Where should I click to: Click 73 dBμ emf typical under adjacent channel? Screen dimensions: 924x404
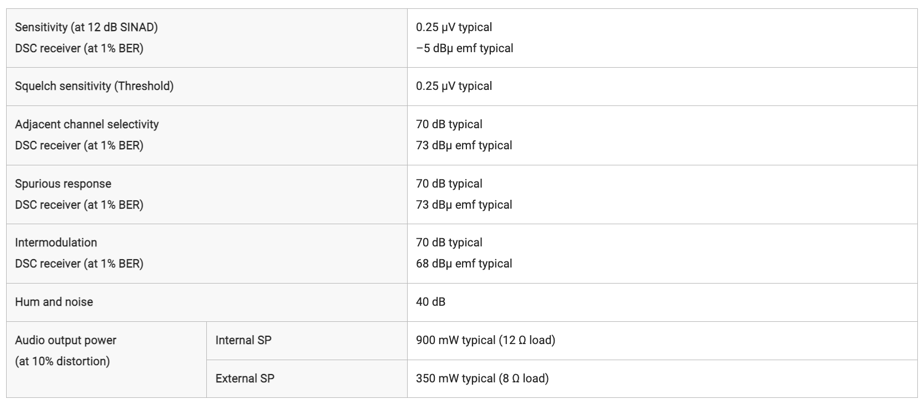click(464, 145)
